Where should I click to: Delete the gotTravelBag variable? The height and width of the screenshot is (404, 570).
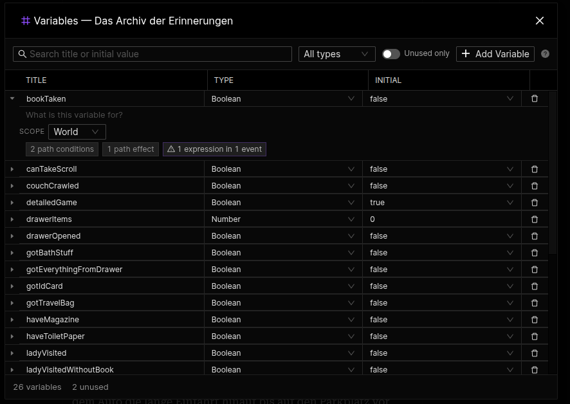point(535,303)
